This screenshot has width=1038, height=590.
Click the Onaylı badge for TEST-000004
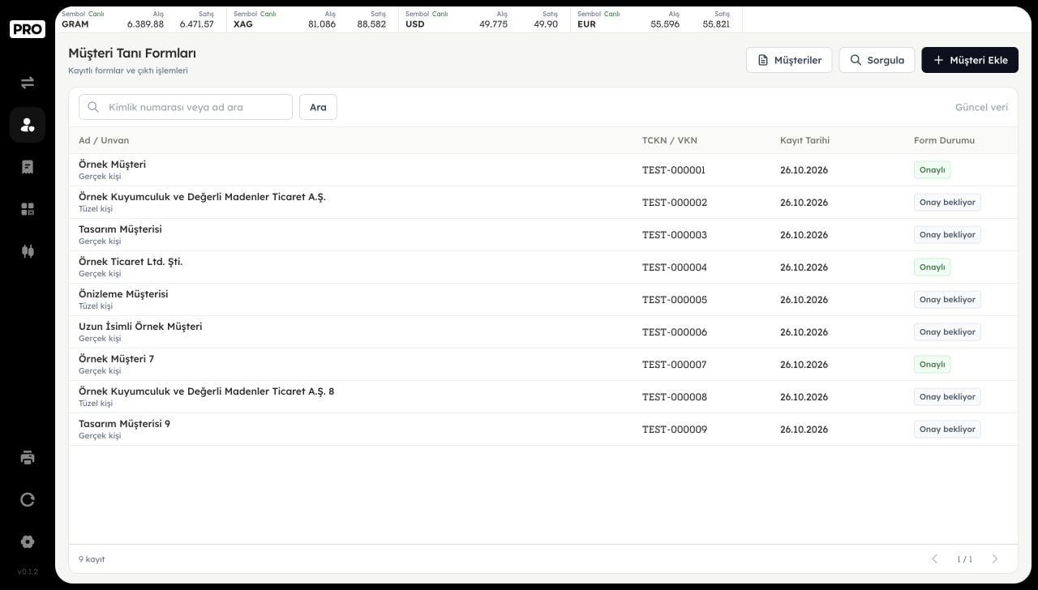tap(932, 267)
